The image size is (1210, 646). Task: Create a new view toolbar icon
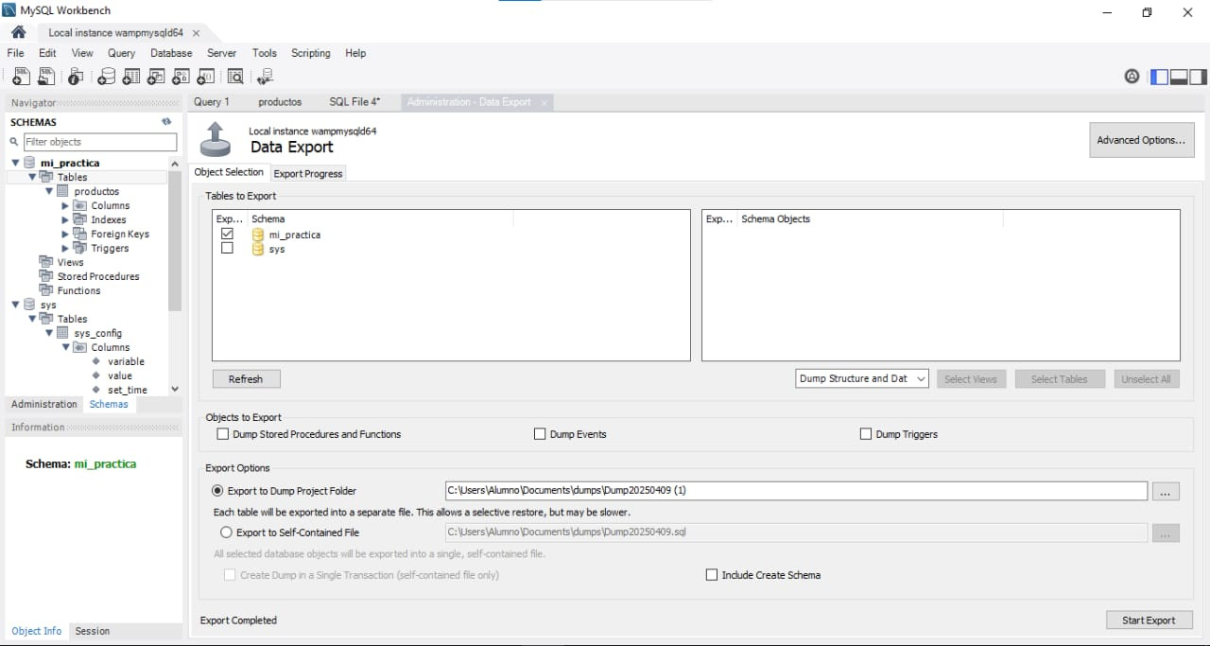(156, 77)
